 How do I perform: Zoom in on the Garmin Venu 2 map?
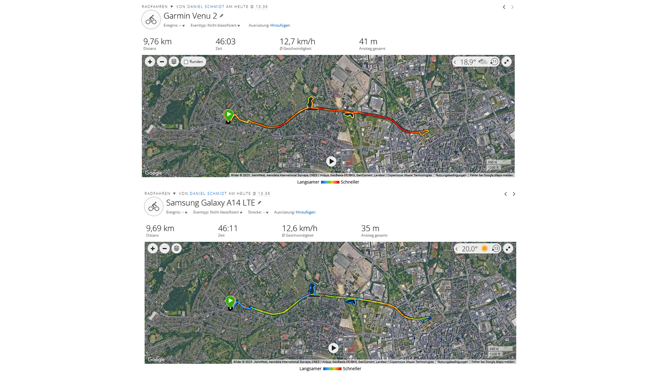150,62
